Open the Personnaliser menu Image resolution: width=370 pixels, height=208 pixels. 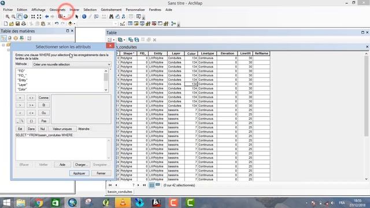coord(135,10)
